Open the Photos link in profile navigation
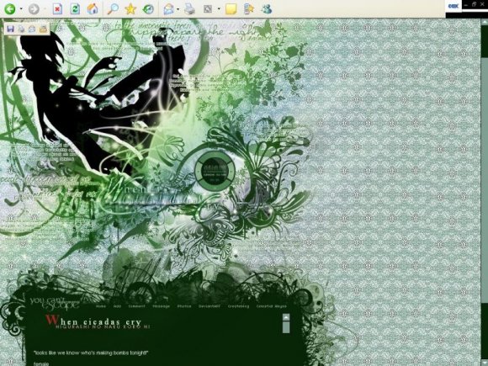Viewport: 488px width, 366px height. click(184, 306)
